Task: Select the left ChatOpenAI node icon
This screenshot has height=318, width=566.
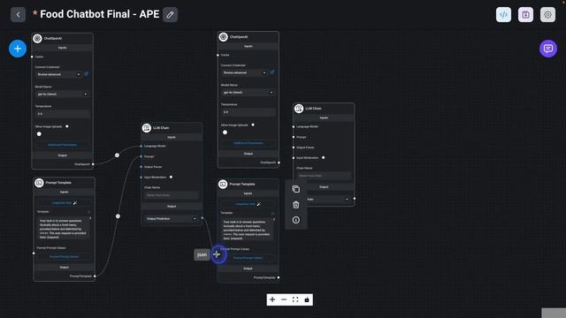Action: [37, 39]
